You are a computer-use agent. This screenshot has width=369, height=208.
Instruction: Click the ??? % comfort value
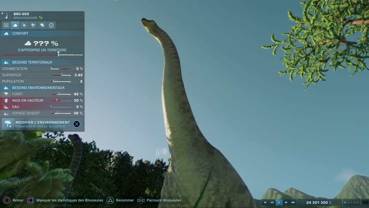(x=46, y=43)
